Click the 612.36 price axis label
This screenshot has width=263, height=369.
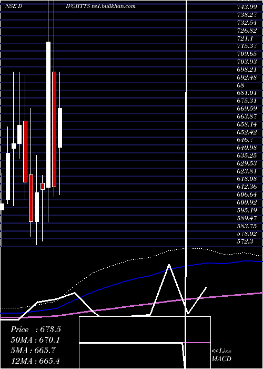(247, 187)
